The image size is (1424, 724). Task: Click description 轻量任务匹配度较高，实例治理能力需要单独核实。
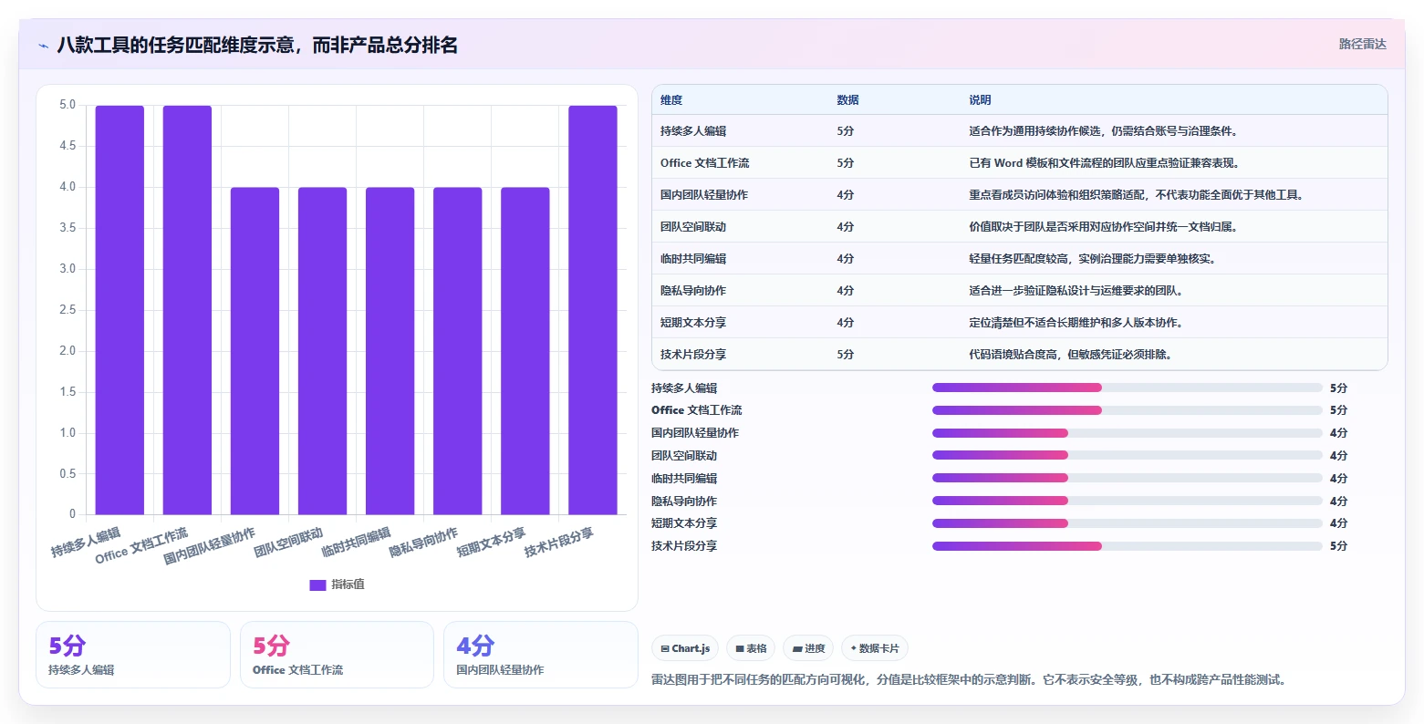point(1092,259)
